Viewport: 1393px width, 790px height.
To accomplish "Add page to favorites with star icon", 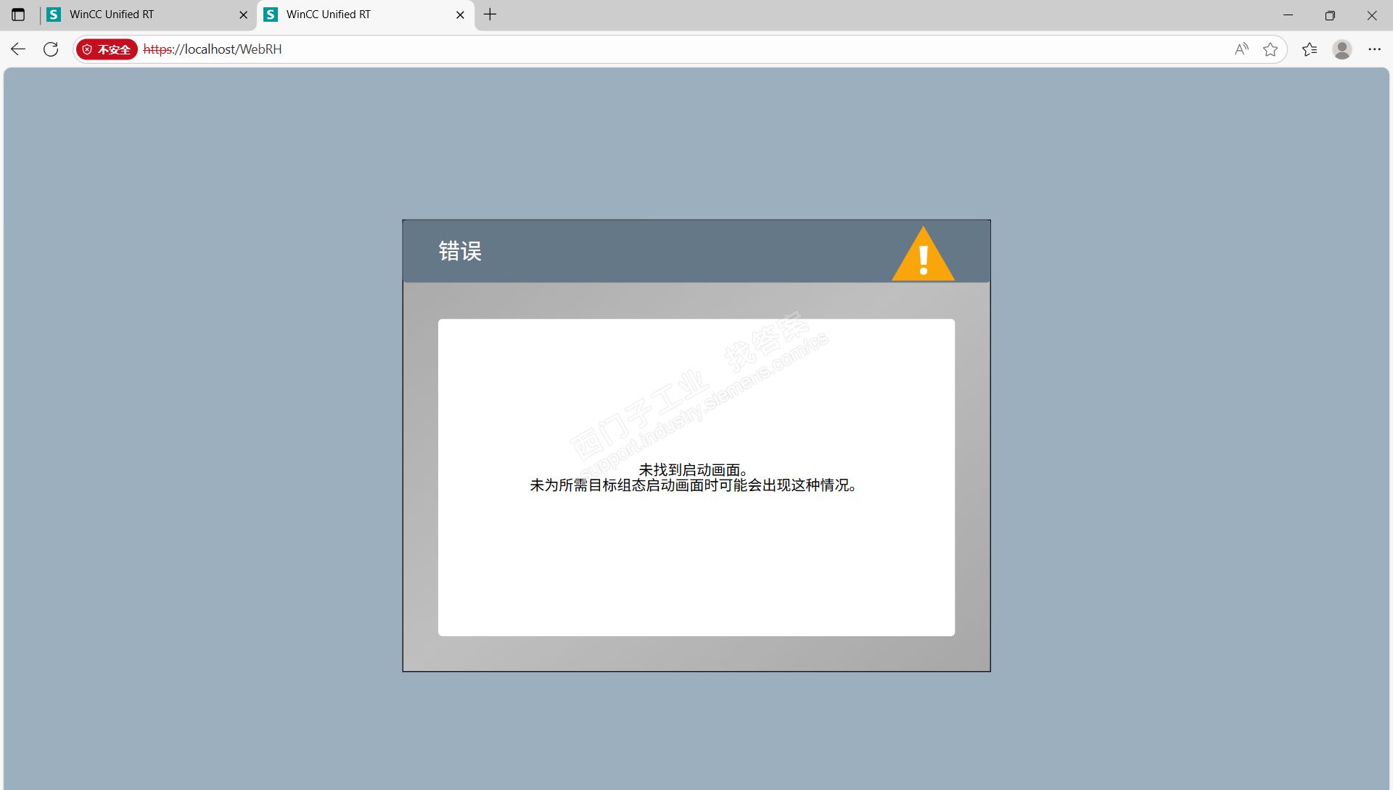I will pos(1270,49).
